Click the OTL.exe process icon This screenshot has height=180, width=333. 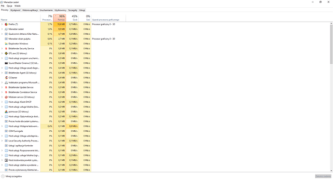pos(6,54)
